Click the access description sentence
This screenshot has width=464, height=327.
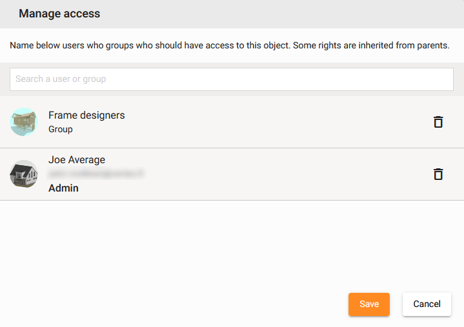tap(229, 46)
